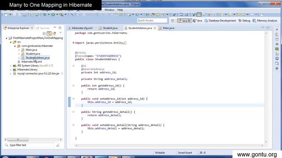Screen dimensions: 282x158
Task: Switch to the Debug perspective
Action: click(x=245, y=21)
